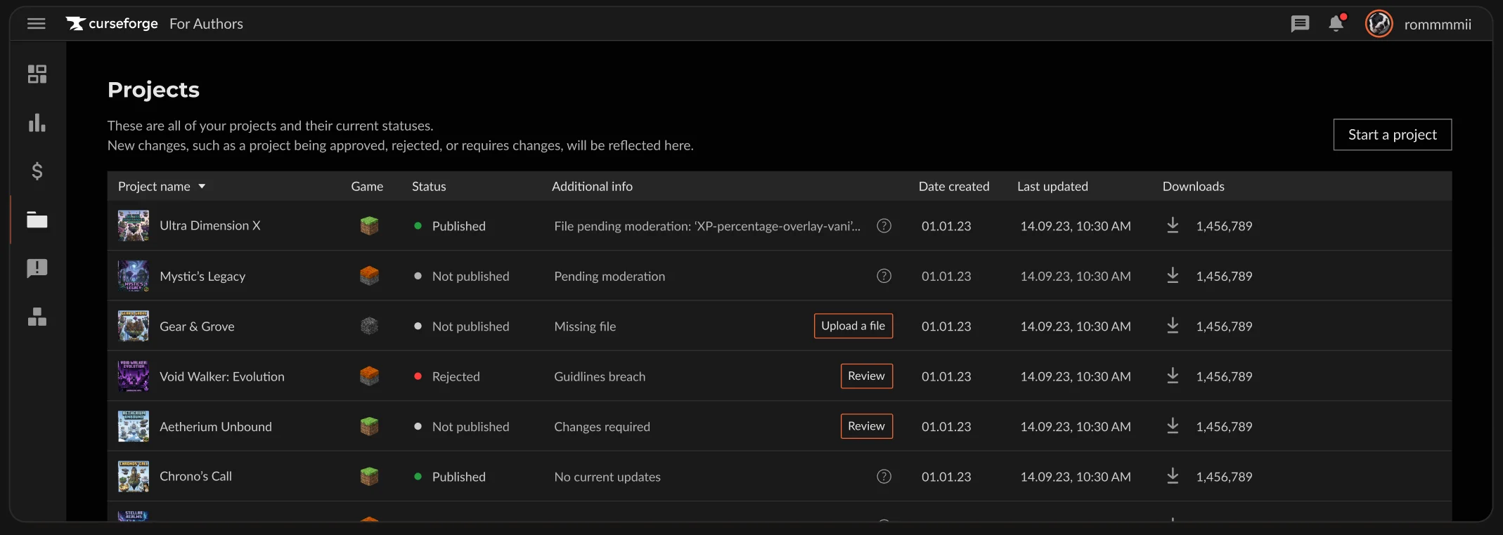Viewport: 1503px width, 535px height.
Task: Open Gear & Grove project name
Action: tap(197, 326)
